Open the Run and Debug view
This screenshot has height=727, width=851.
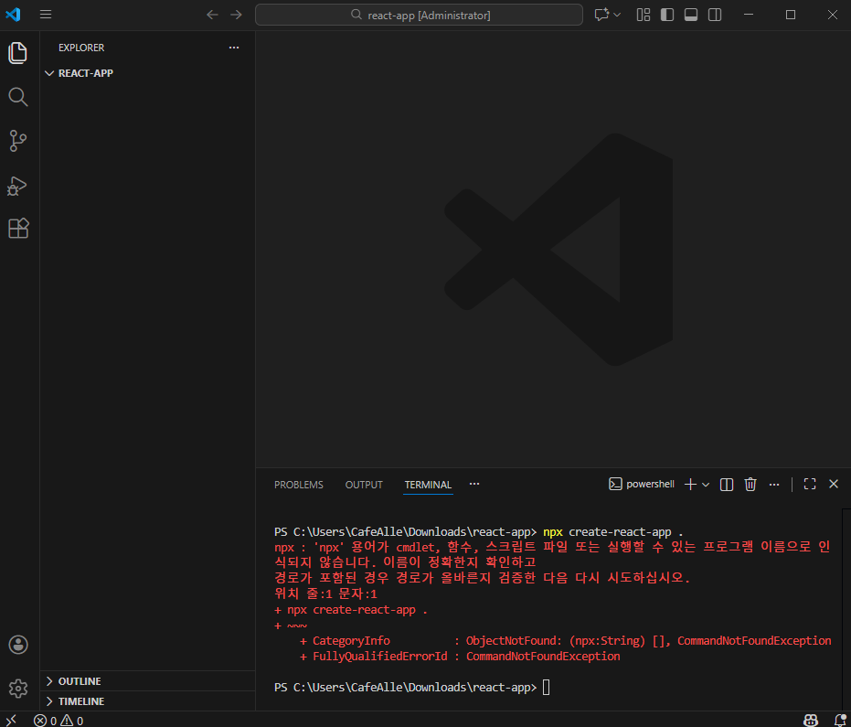[17, 186]
